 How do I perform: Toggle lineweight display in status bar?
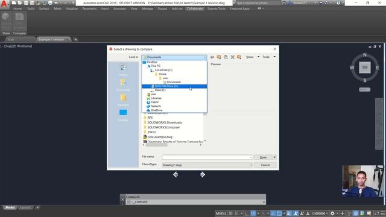click(289, 213)
